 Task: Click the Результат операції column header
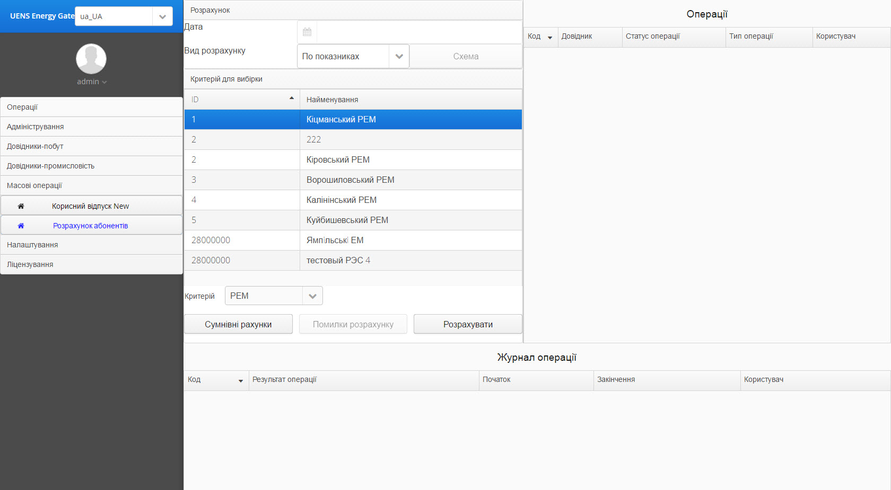(364, 380)
